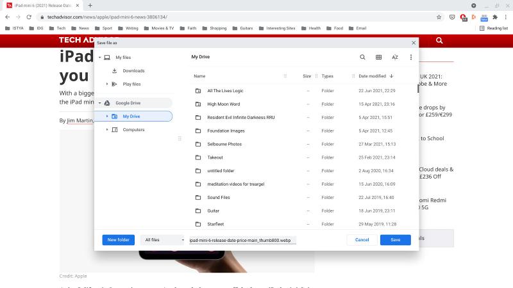
Task: Click the New folder button
Action: point(119,240)
